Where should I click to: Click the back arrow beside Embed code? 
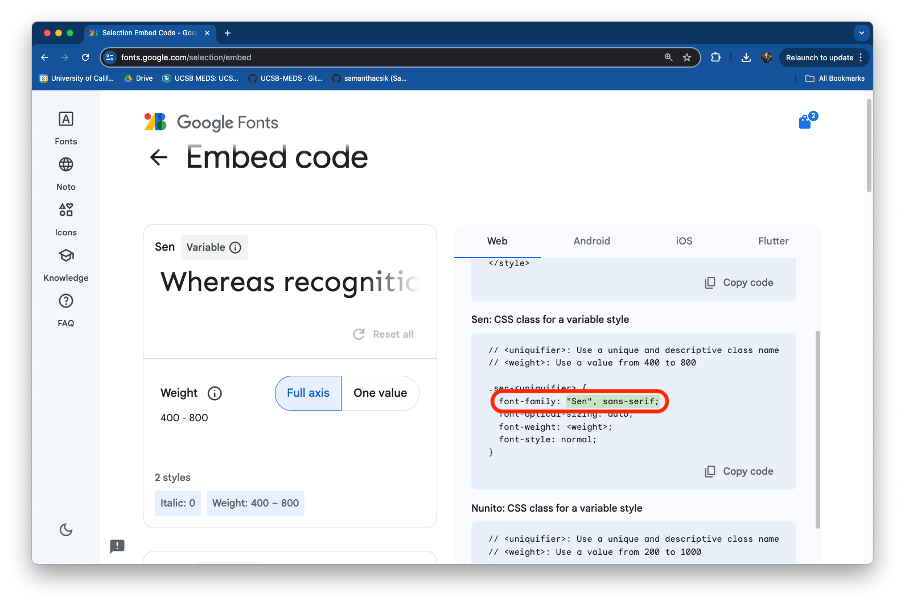pyautogui.click(x=159, y=157)
